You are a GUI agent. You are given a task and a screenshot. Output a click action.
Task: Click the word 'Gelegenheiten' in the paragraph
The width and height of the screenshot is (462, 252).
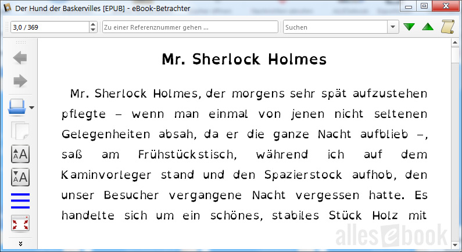click(106, 134)
